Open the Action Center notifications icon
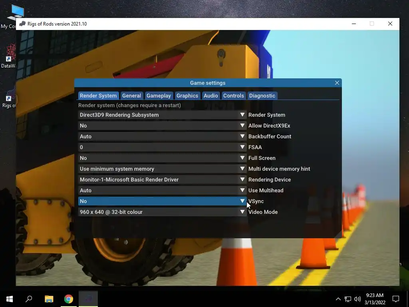The height and width of the screenshot is (307, 409). [396, 299]
